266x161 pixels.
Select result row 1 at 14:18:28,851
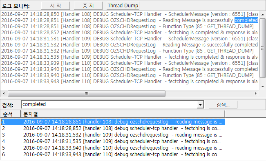[113, 122]
